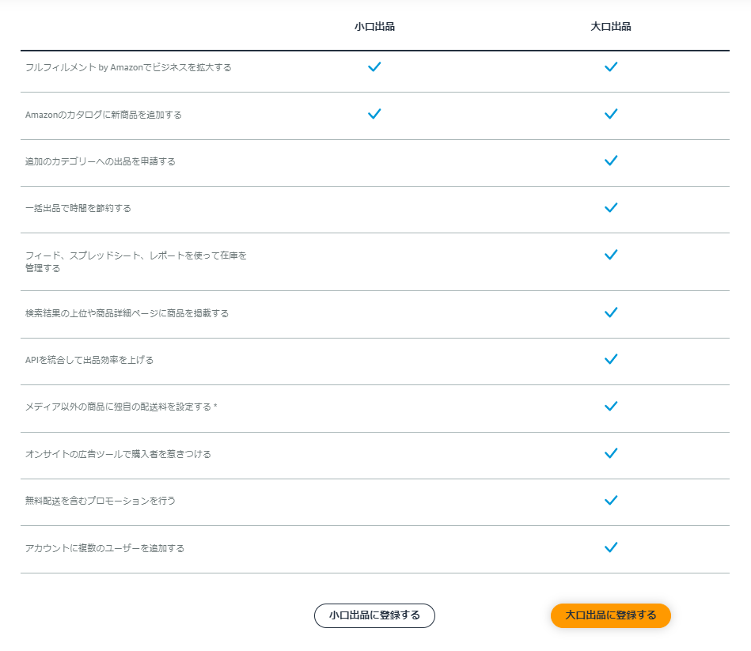Click checkmark for 検索結果の上位 row

click(610, 312)
